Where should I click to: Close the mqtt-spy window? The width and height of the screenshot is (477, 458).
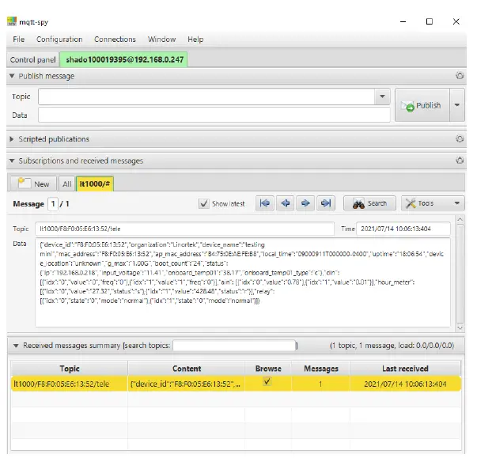456,21
